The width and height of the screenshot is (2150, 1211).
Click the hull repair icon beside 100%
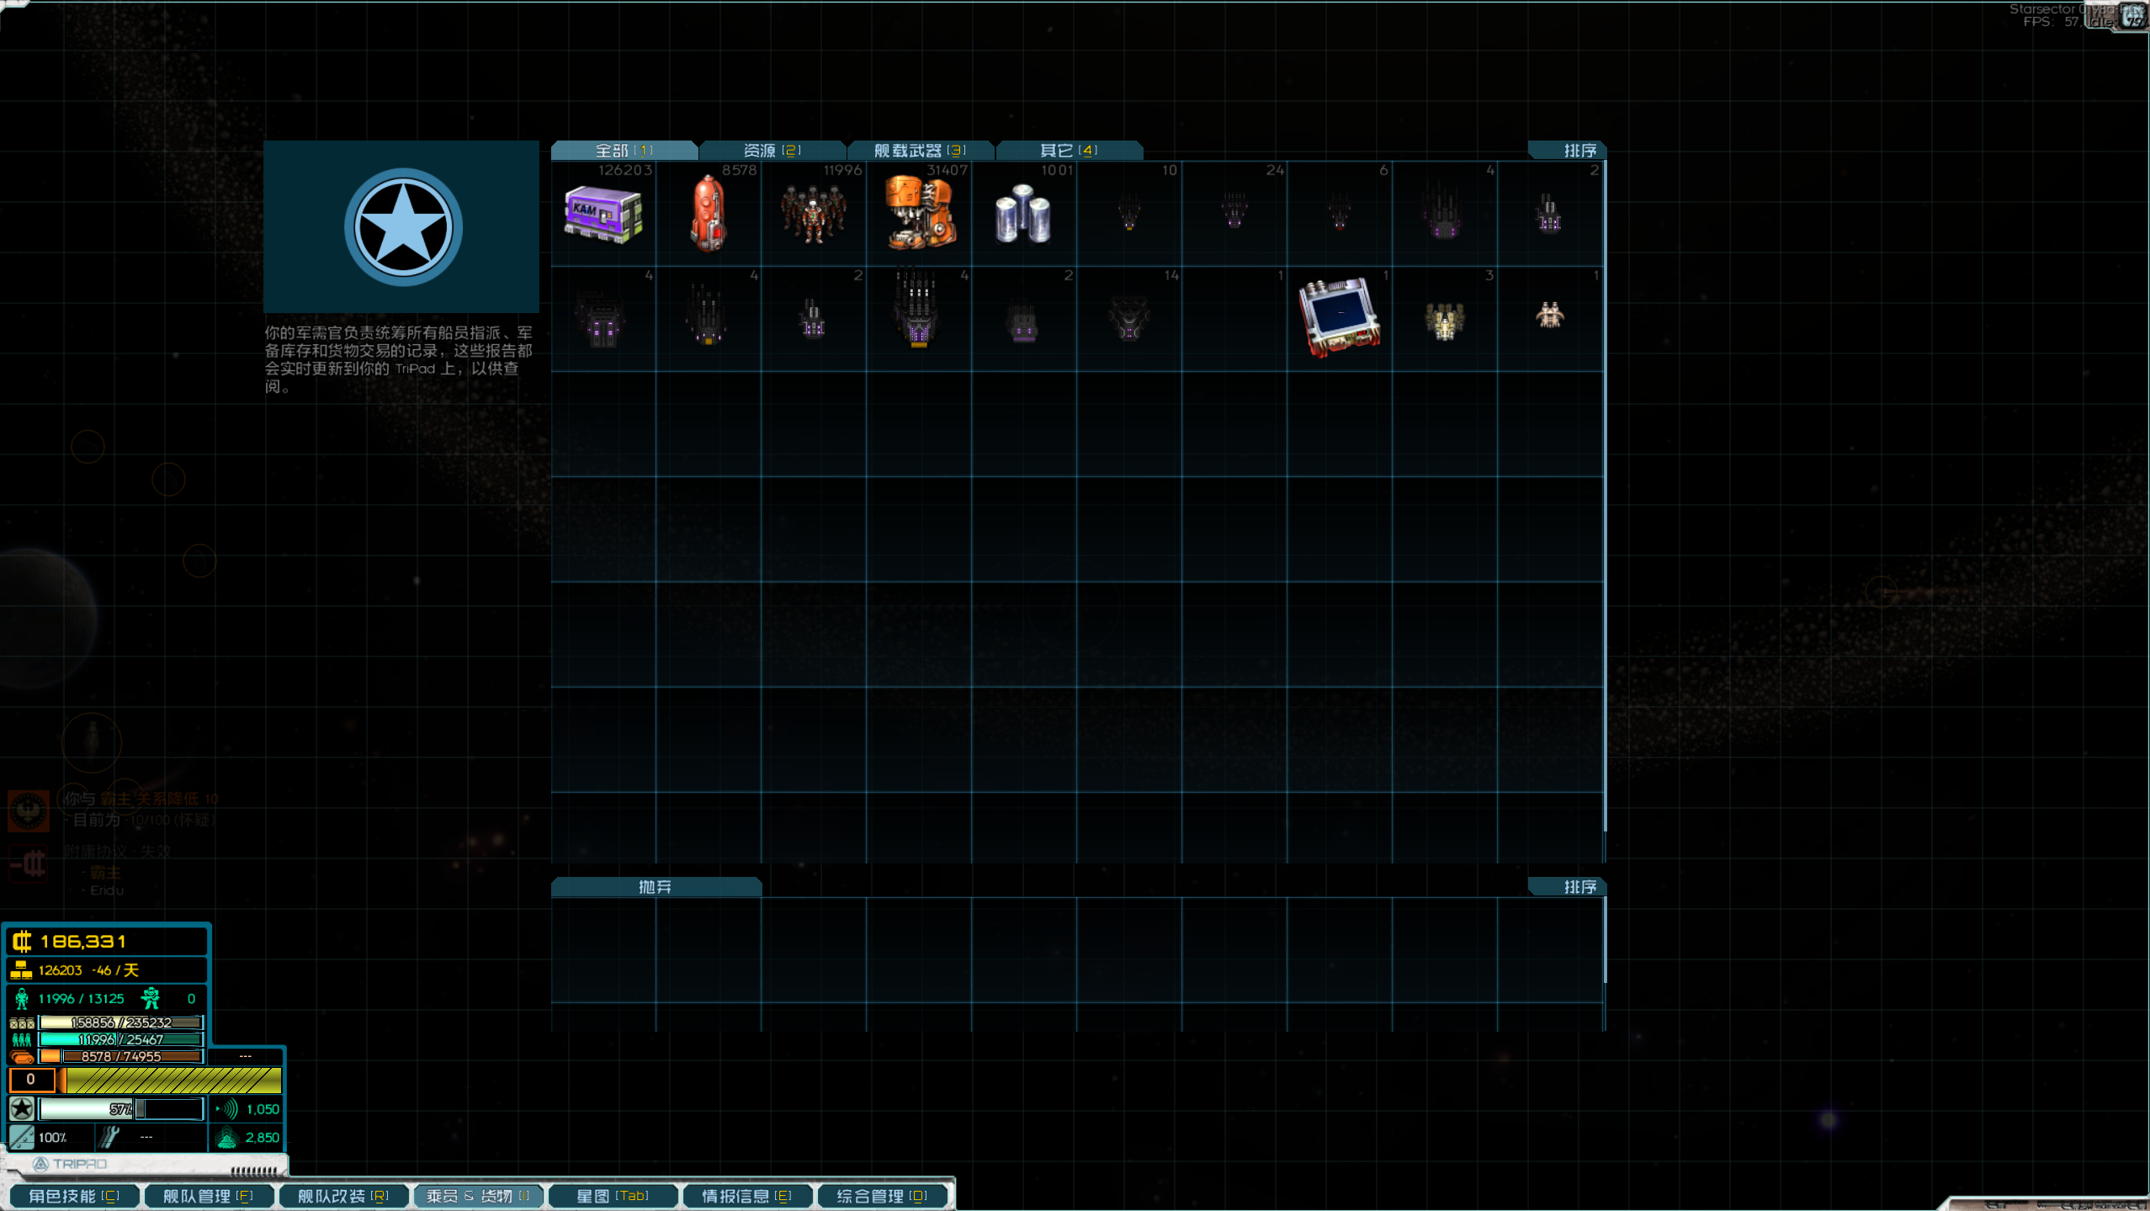(22, 1138)
